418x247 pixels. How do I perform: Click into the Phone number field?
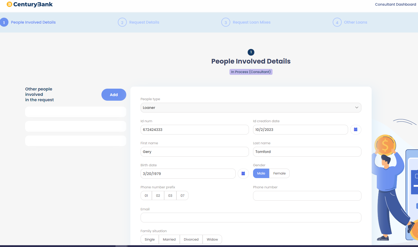click(x=307, y=196)
